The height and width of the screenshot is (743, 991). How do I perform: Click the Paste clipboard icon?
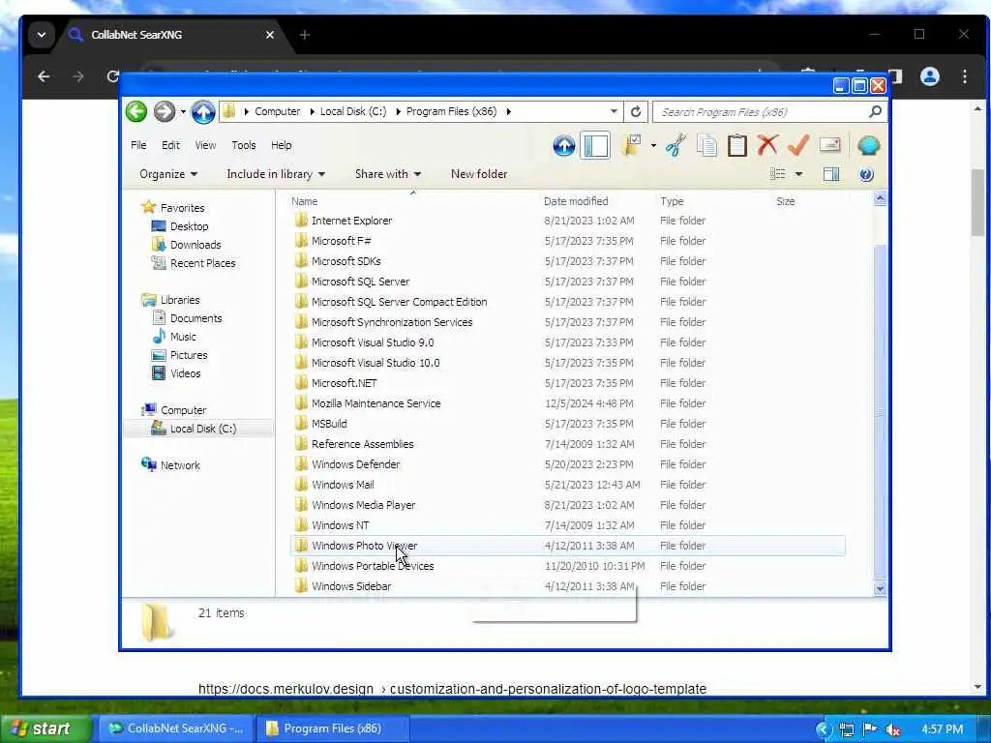(x=736, y=146)
